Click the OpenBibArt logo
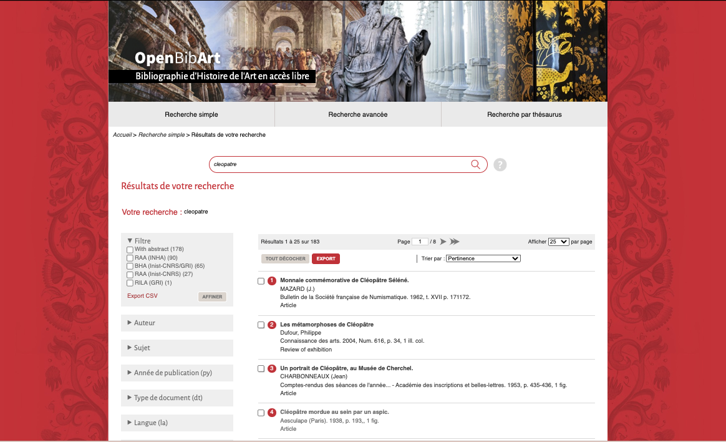Screen dimensions: 726x442 (177, 59)
